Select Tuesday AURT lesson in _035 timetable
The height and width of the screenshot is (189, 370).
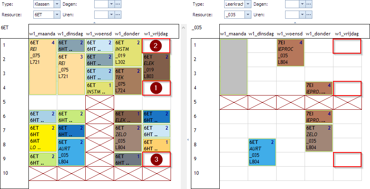262,152
